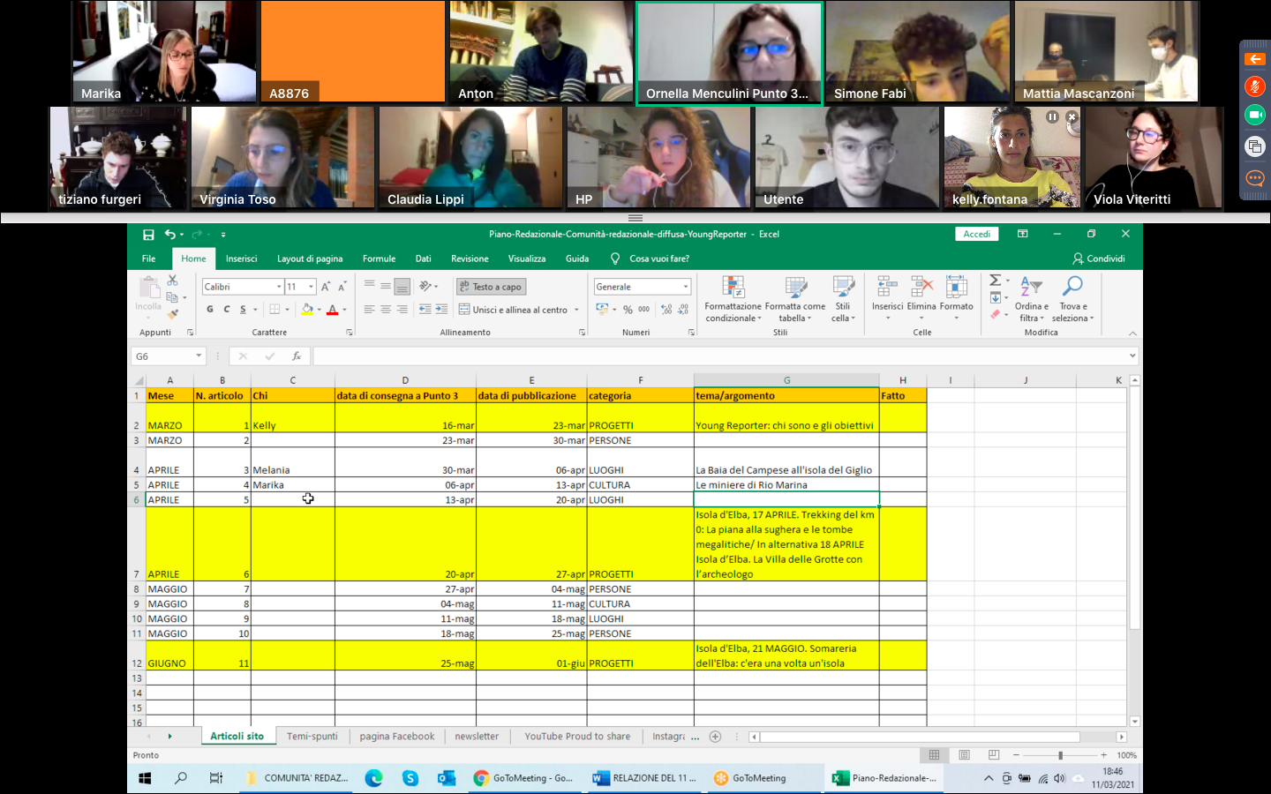Activate the format painter brush
1271x794 pixels.
(172, 313)
